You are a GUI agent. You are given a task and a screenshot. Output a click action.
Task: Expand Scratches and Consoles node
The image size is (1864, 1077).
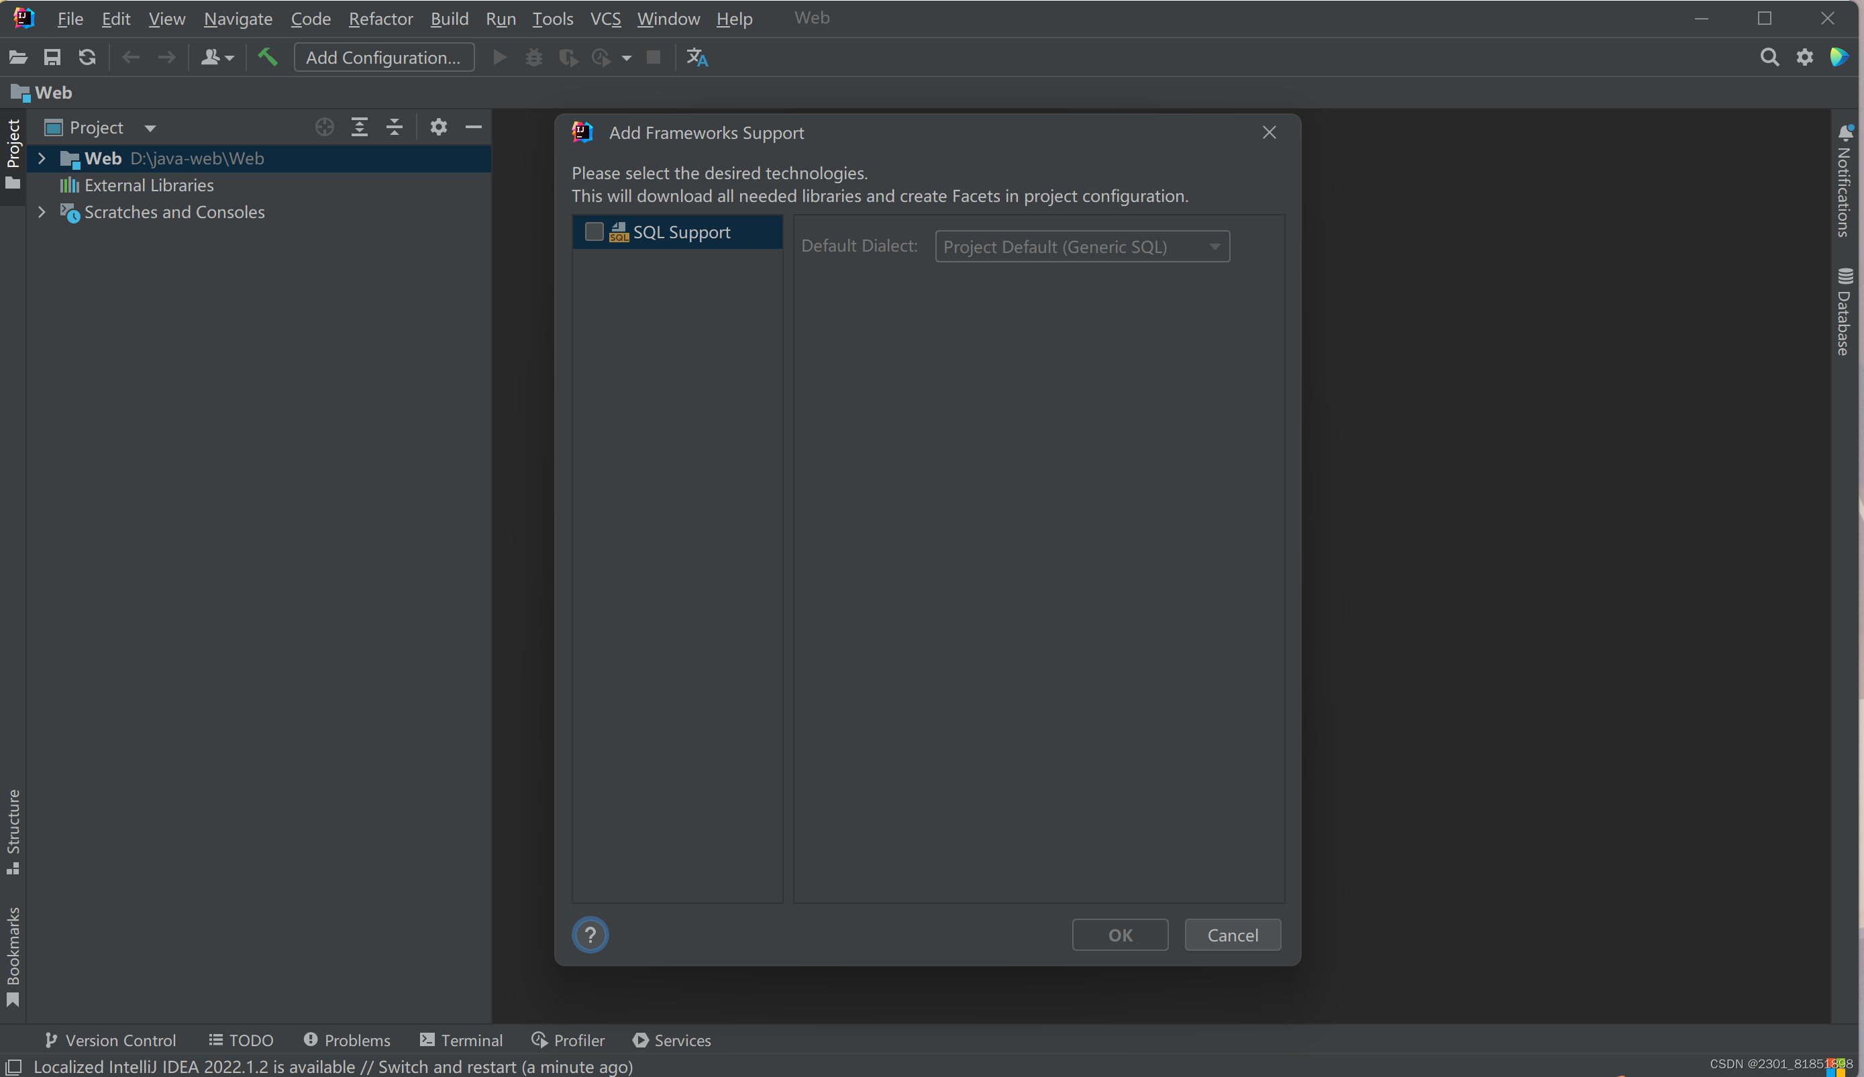(x=42, y=212)
